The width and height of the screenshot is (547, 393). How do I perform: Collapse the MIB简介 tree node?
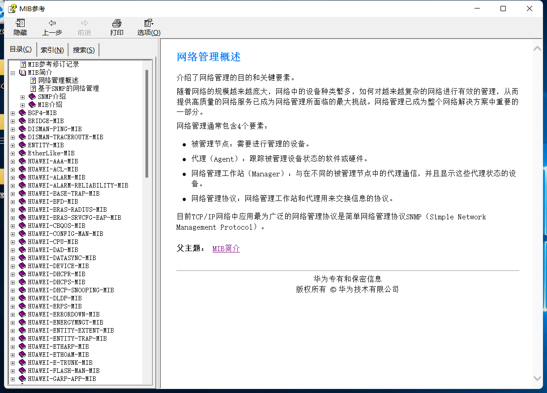(x=13, y=73)
